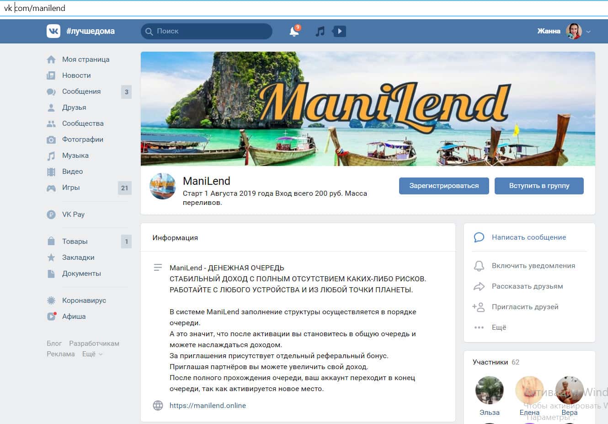The image size is (608, 424).
Task: Click the Афиша icon
Action: click(x=51, y=316)
